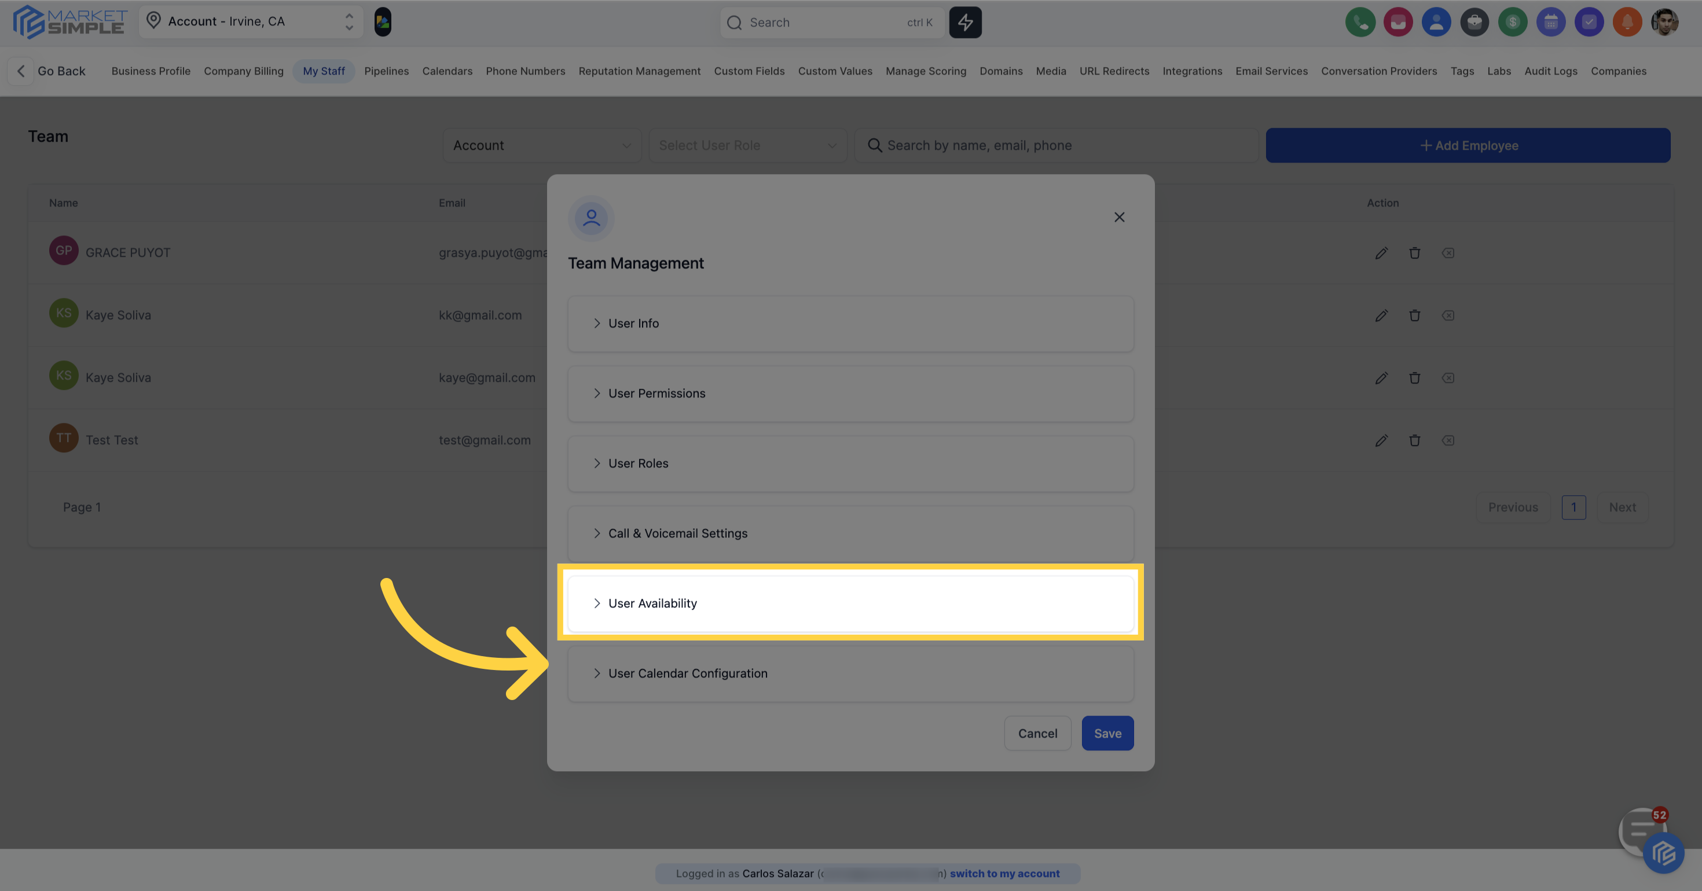Click the green phone dialer icon
The height and width of the screenshot is (891, 1702).
click(x=1360, y=23)
